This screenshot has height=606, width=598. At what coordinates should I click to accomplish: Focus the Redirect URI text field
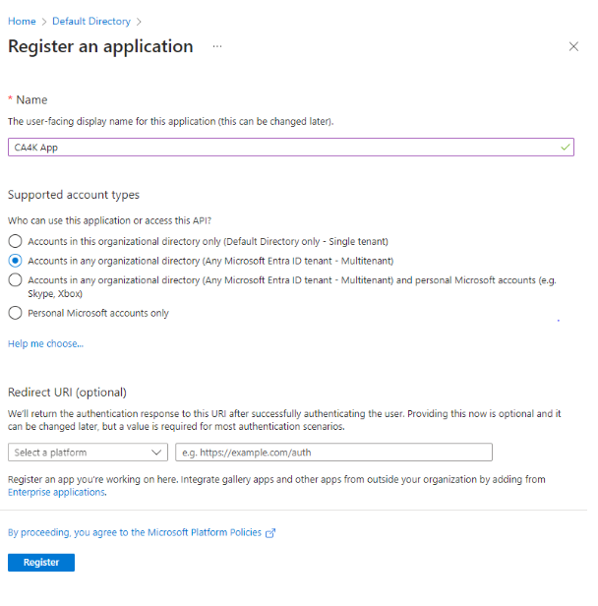333,453
